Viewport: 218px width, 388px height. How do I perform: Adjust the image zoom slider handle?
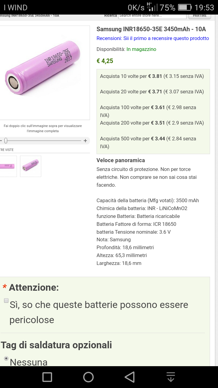(x=6, y=141)
